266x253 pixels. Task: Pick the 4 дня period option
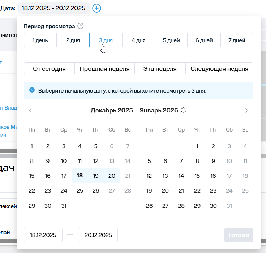(x=138, y=40)
